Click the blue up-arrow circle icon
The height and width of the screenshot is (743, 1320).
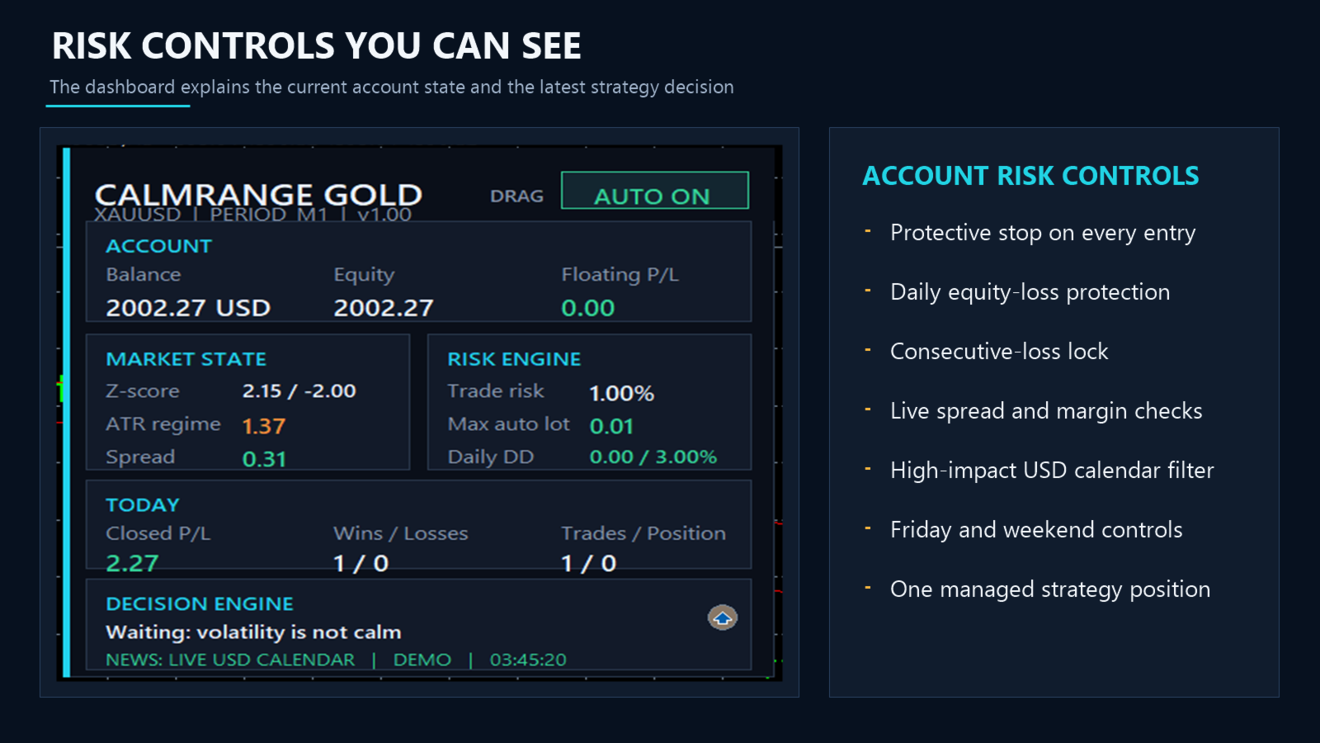722,618
